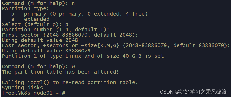The width and height of the screenshot is (231, 97).
Task: Click 'Partition number (1-4, default 1):' line
Action: click(56, 30)
